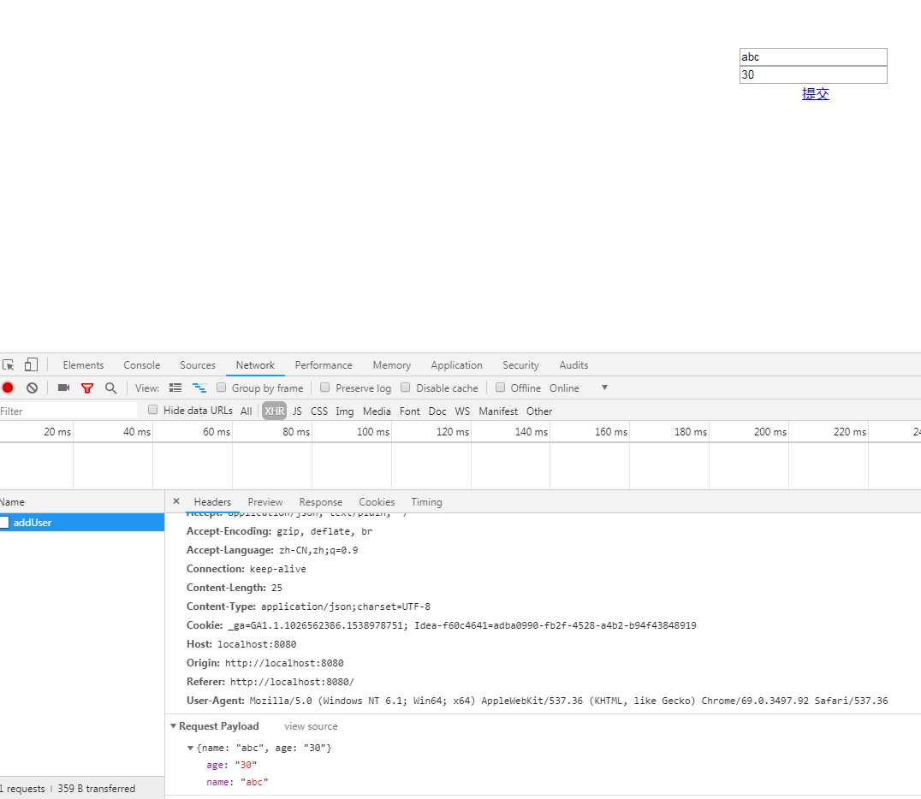Filter requests by All types
This screenshot has width=921, height=799.
[x=247, y=411]
